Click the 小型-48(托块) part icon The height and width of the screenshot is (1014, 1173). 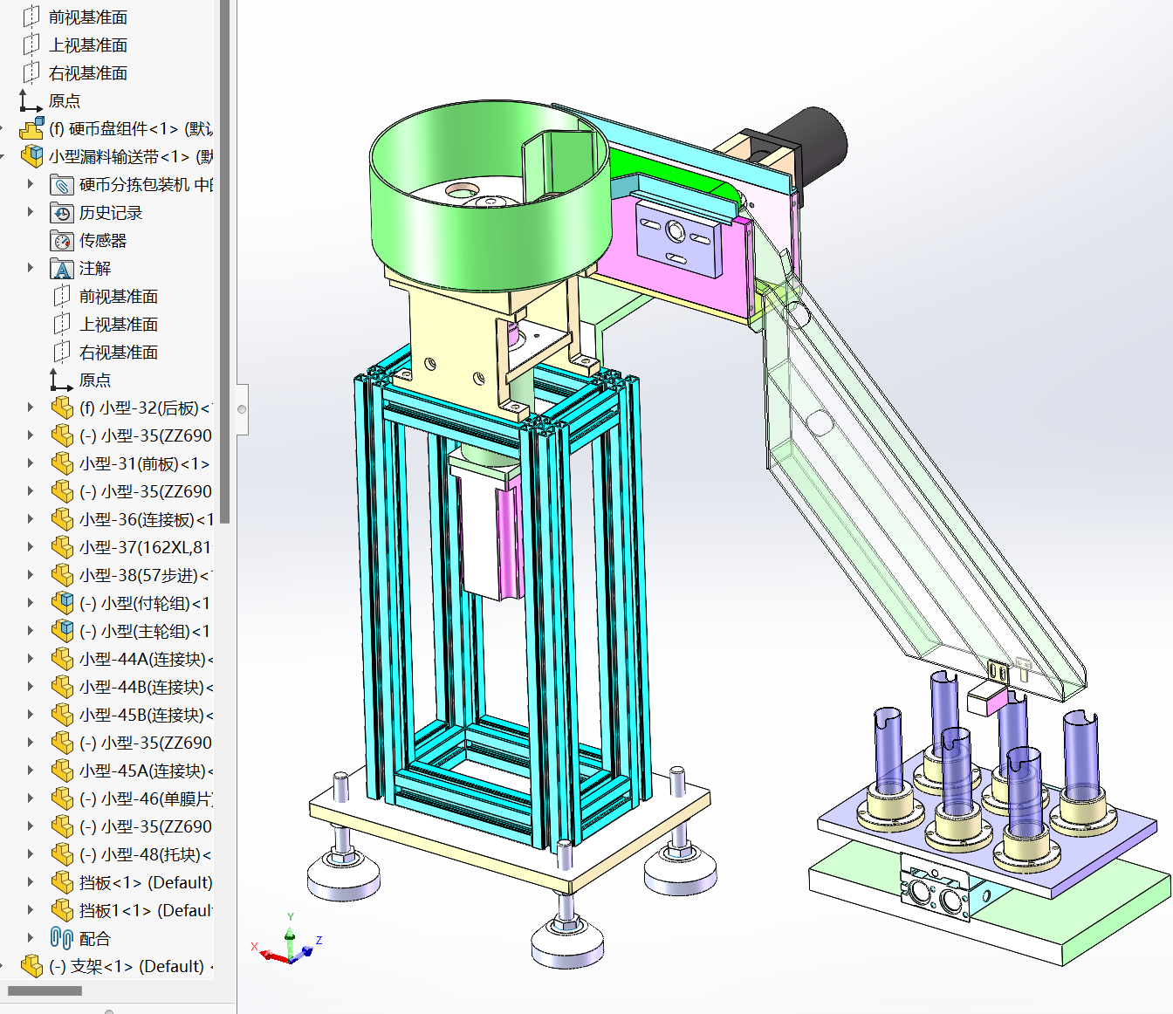click(62, 855)
